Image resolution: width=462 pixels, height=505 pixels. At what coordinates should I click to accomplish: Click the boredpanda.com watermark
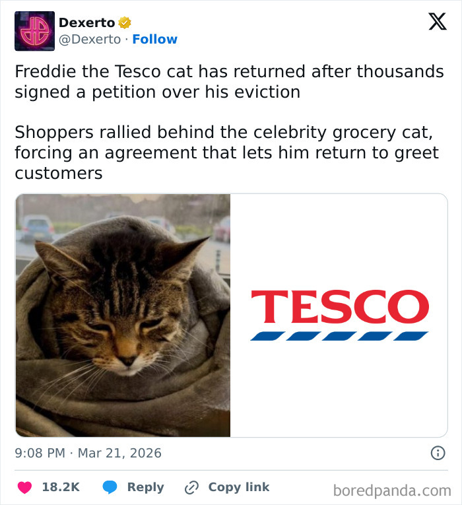pos(392,490)
